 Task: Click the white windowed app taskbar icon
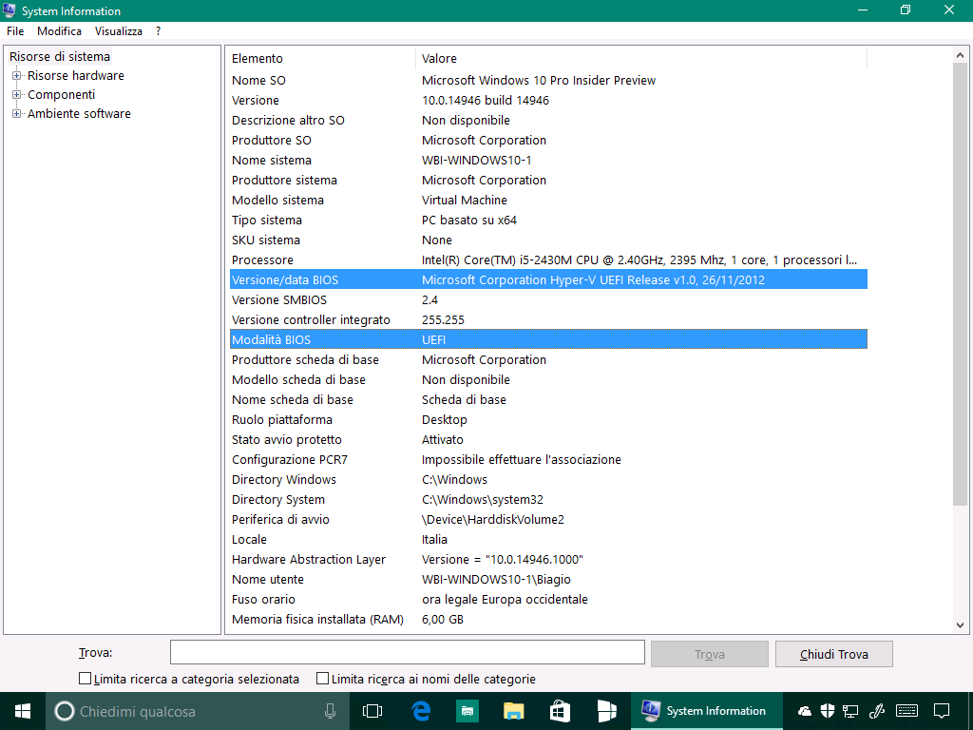[x=606, y=711]
